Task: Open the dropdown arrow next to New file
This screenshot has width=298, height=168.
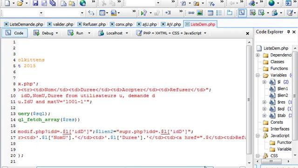Action: [x=14, y=3]
